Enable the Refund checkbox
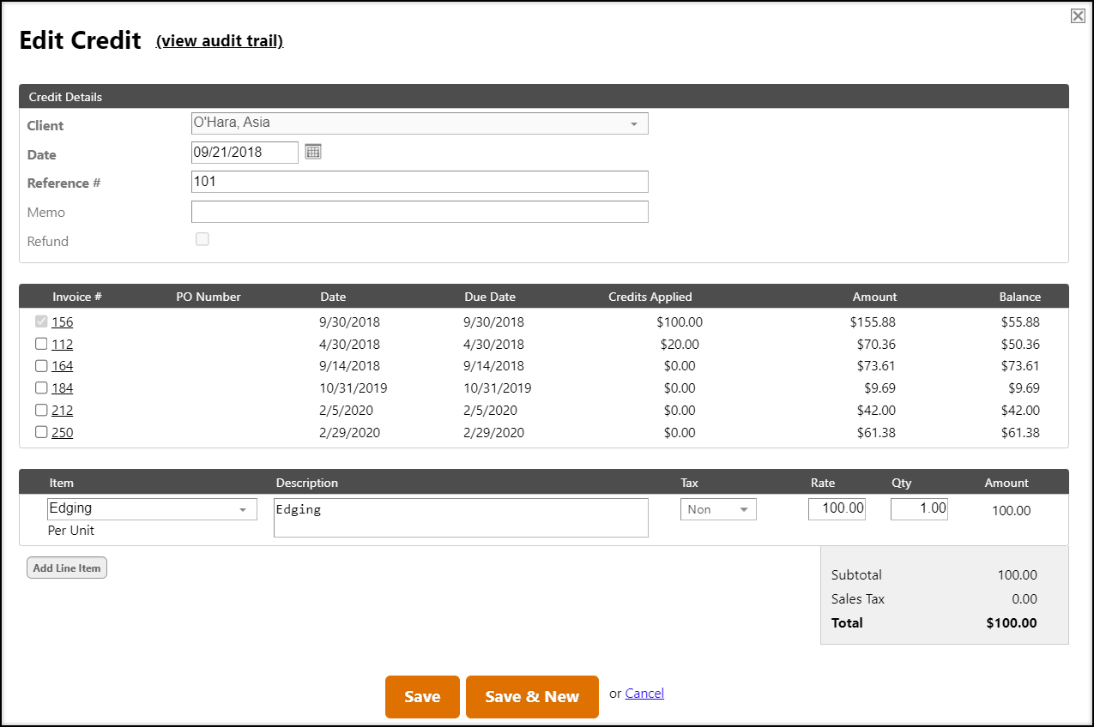1094x727 pixels. 202,239
